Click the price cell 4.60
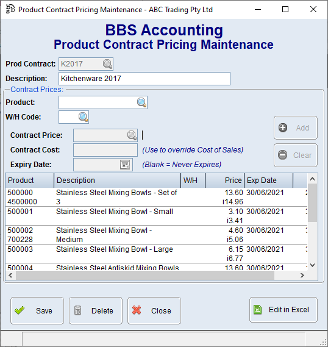The width and height of the screenshot is (328, 347). 236,231
